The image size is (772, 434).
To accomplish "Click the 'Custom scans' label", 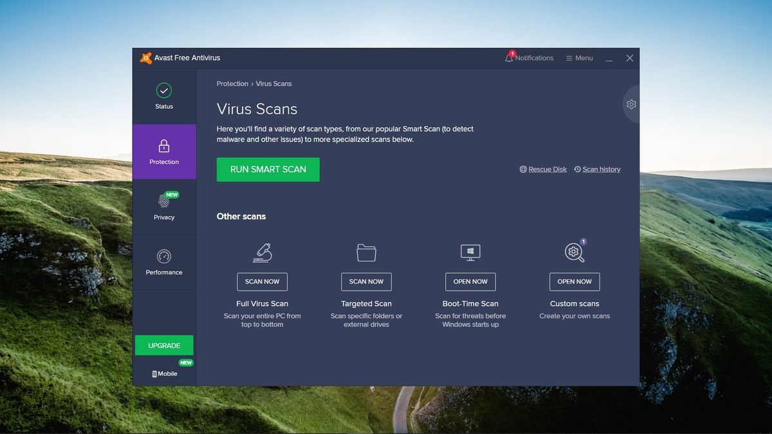I will coord(574,303).
